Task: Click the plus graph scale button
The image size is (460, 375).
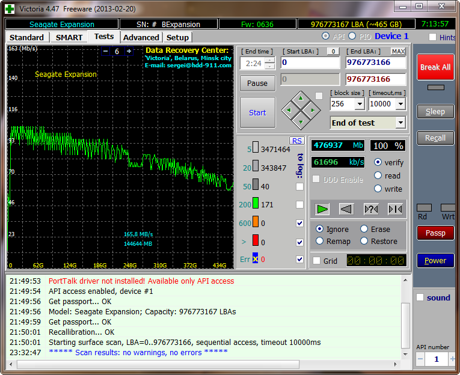Action: (129, 51)
